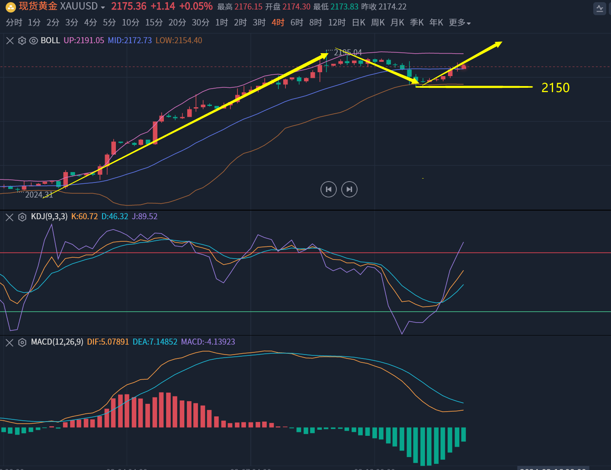The height and width of the screenshot is (470, 611).
Task: Select the 3分 timeframe
Action: coord(72,22)
